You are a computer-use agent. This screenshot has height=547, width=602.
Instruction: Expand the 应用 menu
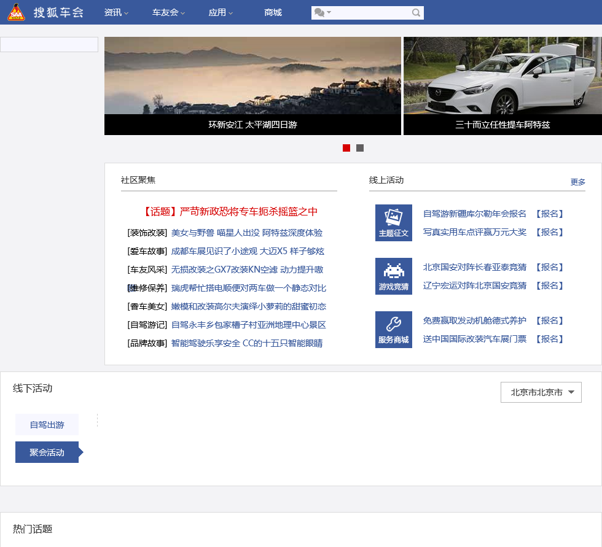221,13
